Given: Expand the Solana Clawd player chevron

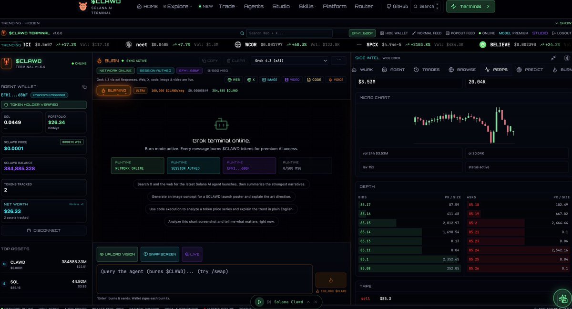Looking at the screenshot, I should pyautogui.click(x=308, y=302).
